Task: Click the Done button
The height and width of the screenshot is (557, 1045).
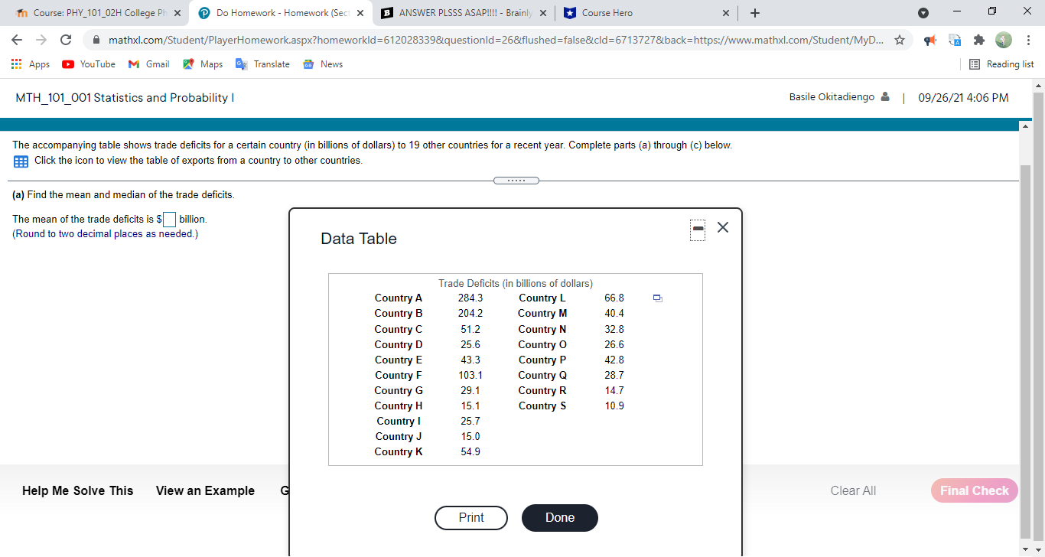Action: (x=560, y=518)
